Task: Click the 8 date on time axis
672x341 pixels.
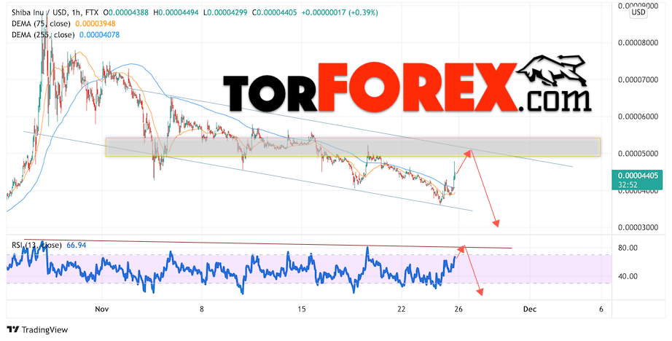Action: 201,309
